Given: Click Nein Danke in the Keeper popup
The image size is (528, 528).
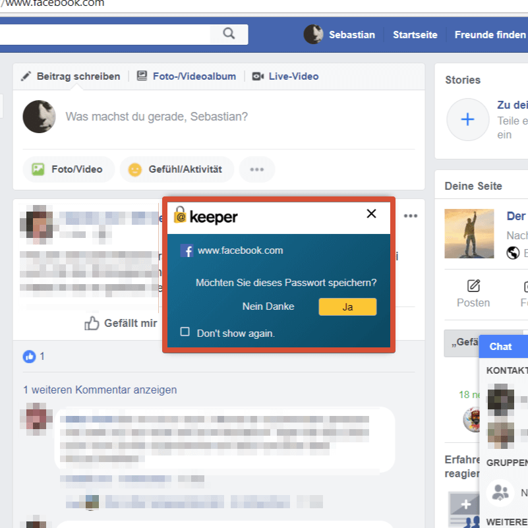Looking at the screenshot, I should coord(268,307).
